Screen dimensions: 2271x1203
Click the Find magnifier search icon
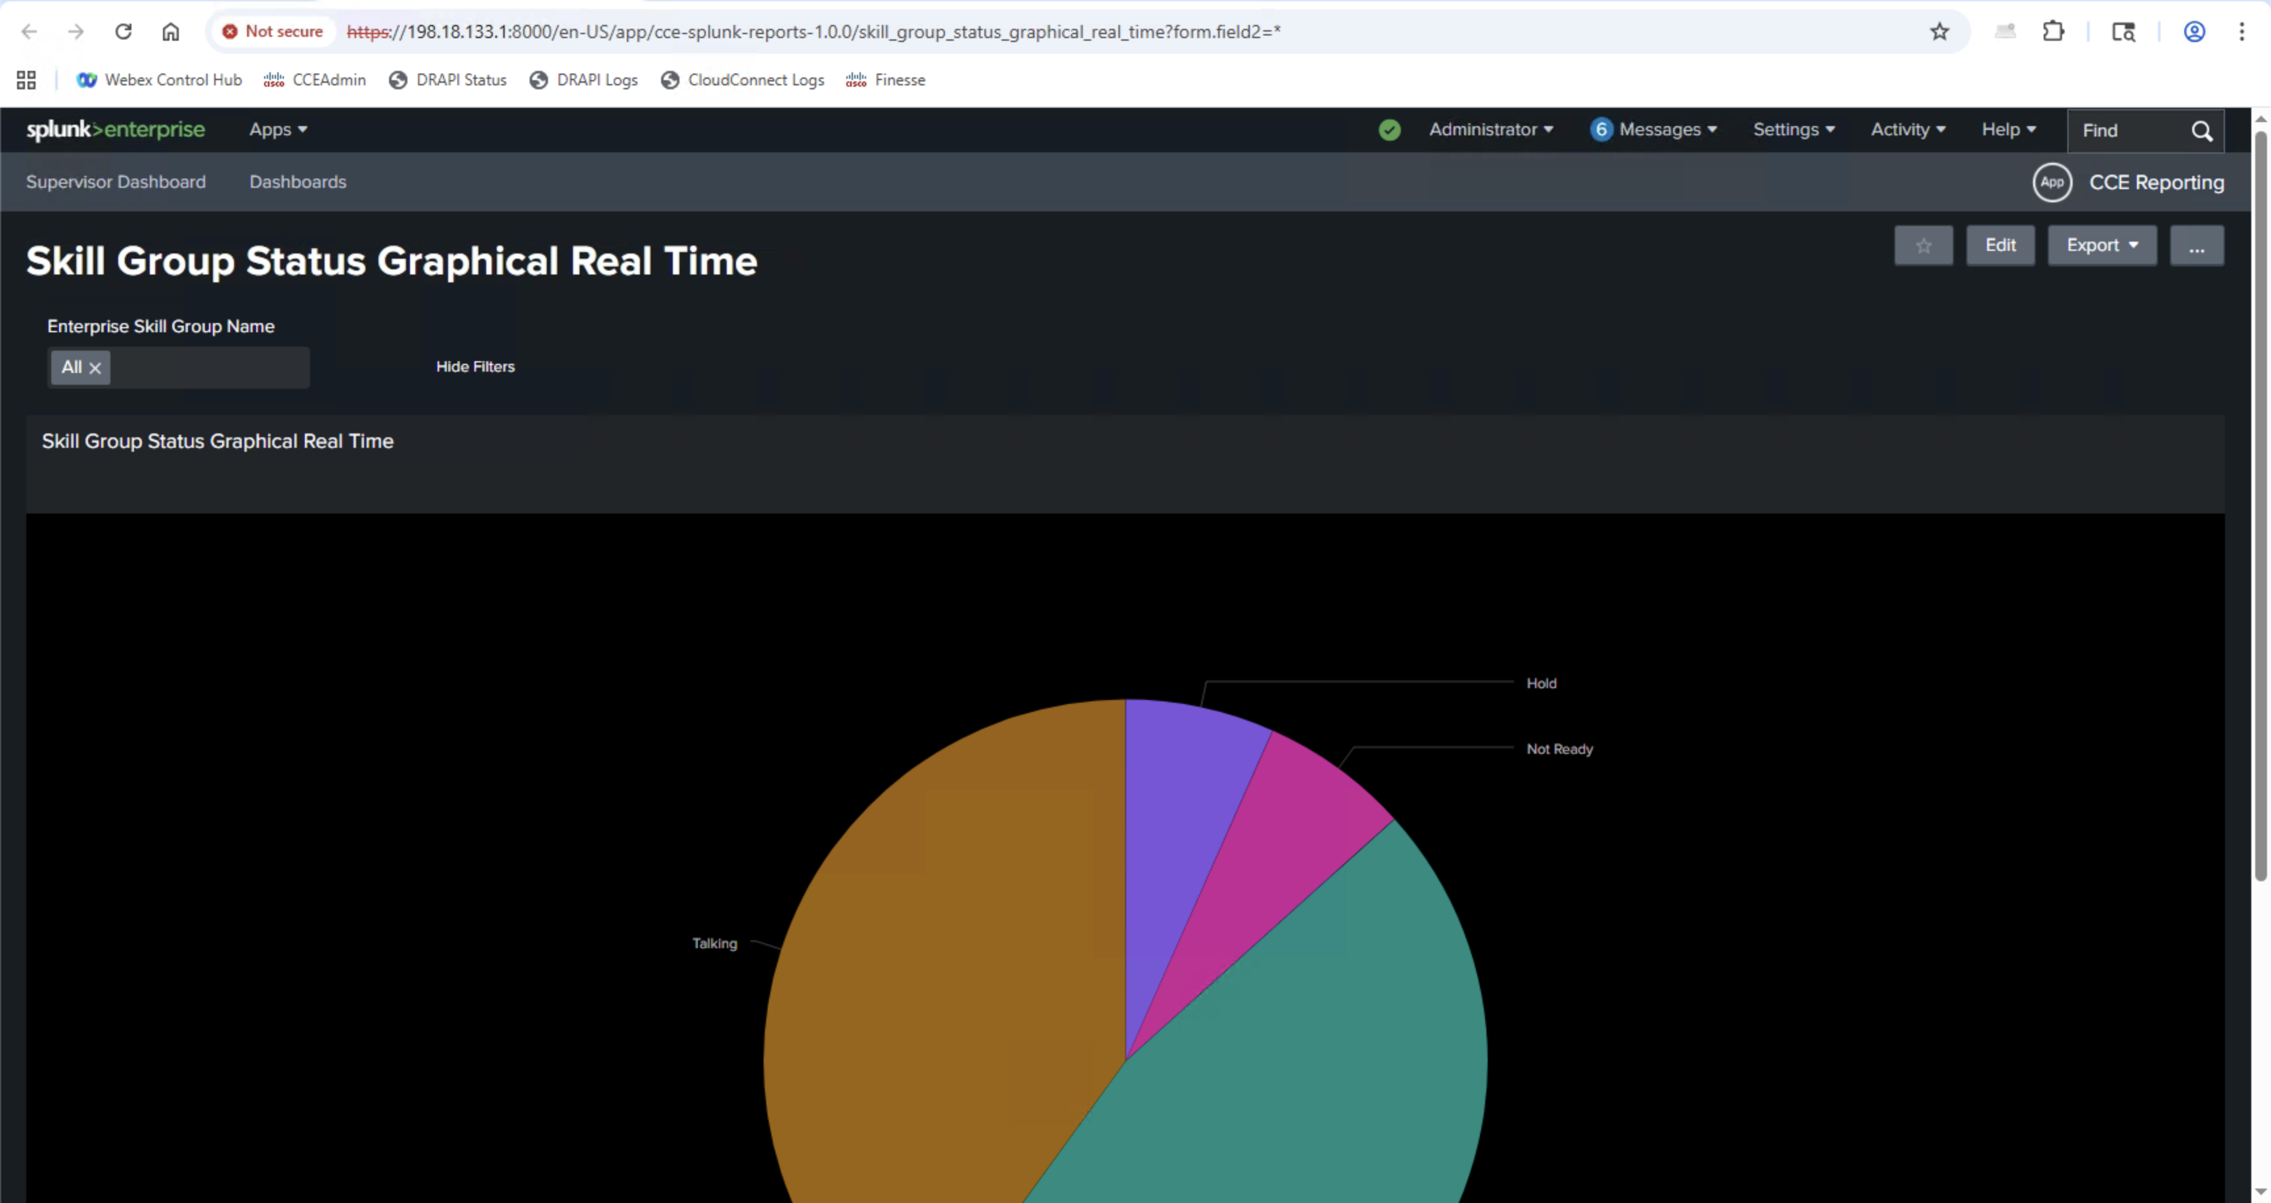point(2202,131)
